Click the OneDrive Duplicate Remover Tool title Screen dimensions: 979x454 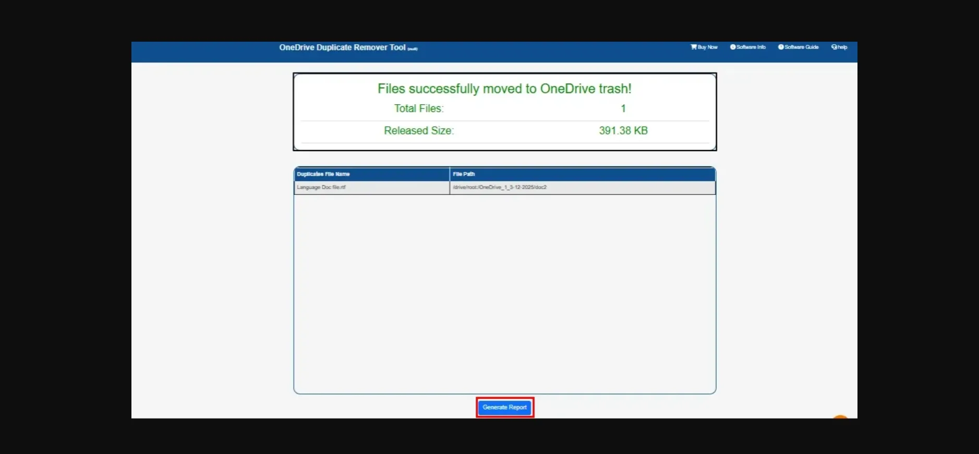click(342, 47)
